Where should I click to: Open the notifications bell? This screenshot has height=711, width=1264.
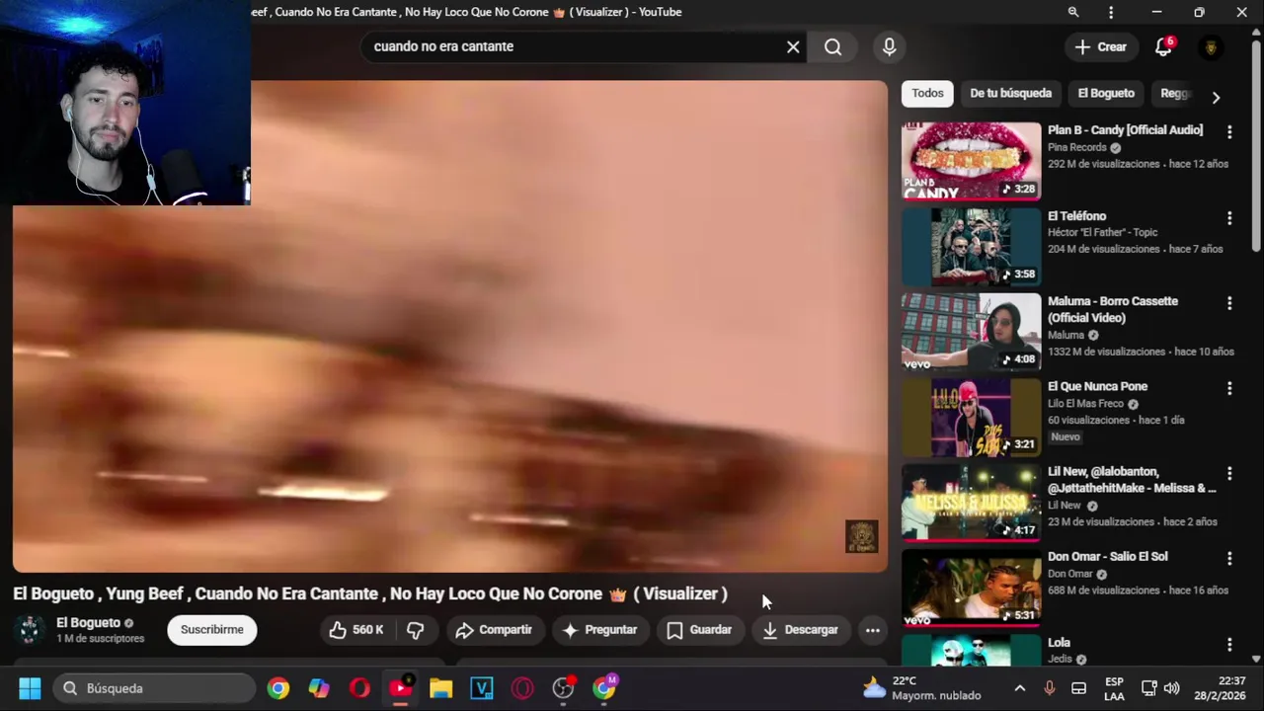point(1163,46)
